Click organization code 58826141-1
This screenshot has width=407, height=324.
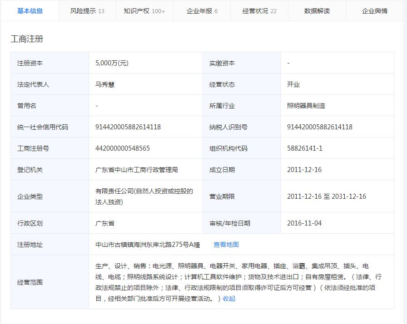coord(304,148)
